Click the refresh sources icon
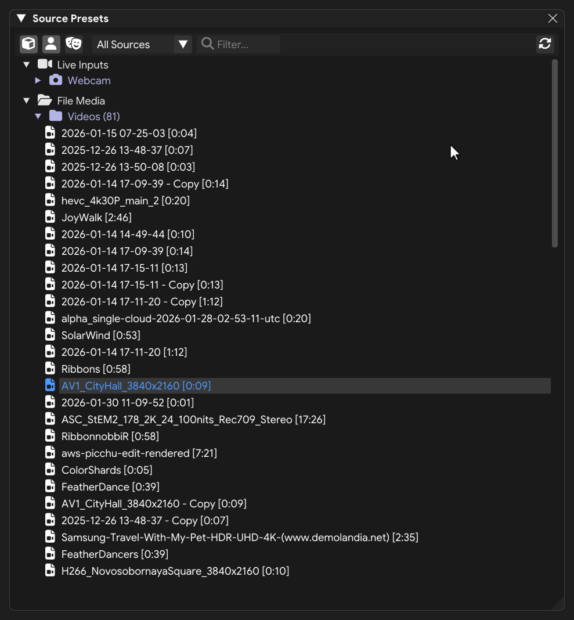 click(x=545, y=44)
